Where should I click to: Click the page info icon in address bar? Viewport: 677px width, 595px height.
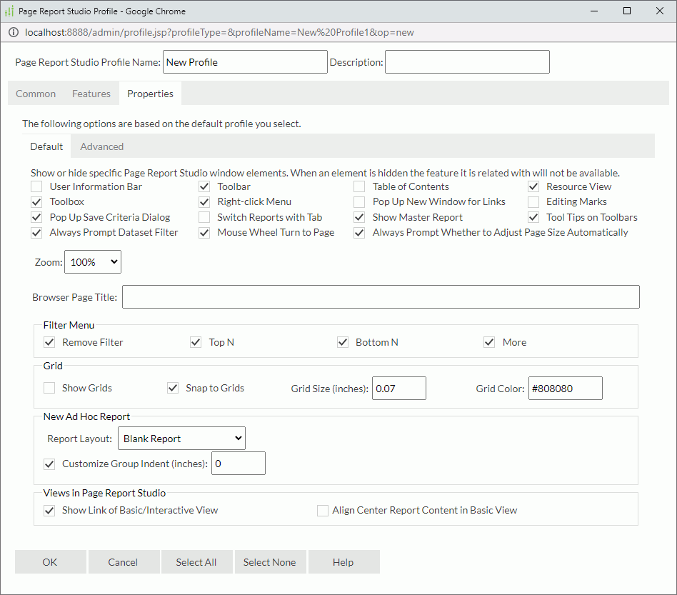click(14, 32)
